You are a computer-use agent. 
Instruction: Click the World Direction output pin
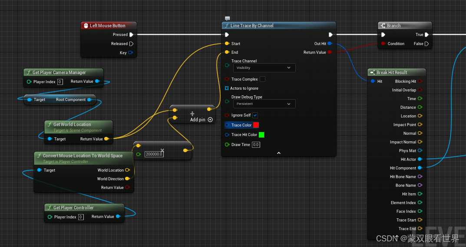pyautogui.click(x=128, y=179)
